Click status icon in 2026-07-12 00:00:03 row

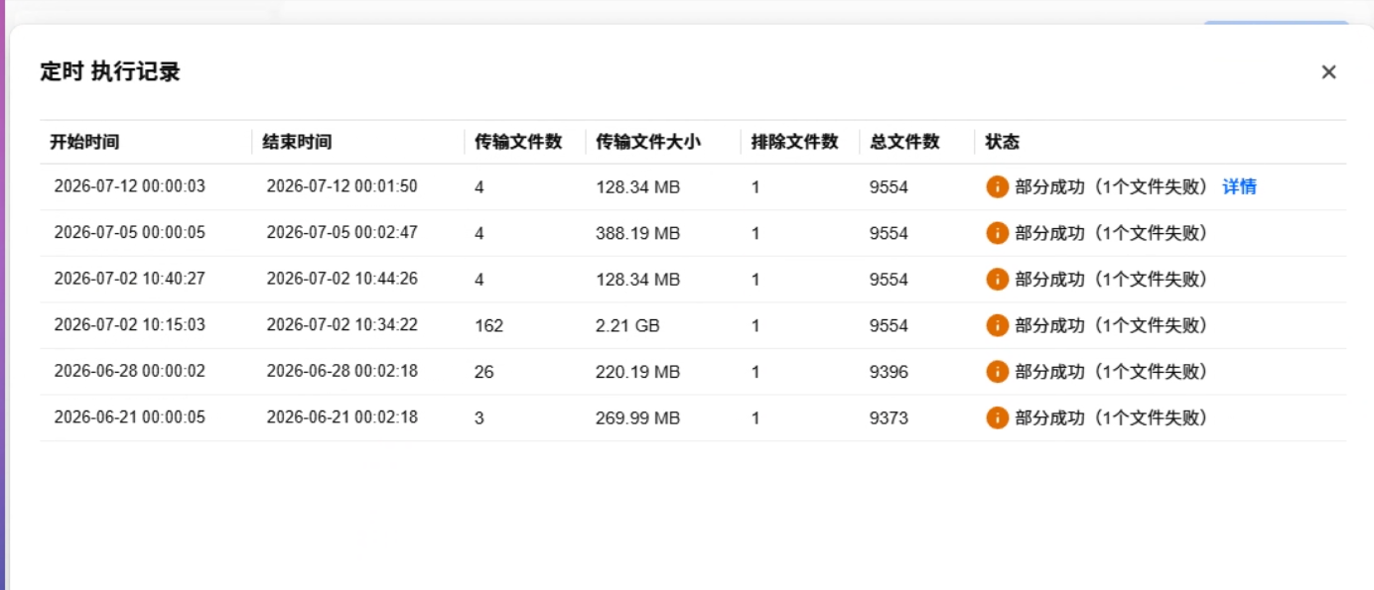(997, 186)
